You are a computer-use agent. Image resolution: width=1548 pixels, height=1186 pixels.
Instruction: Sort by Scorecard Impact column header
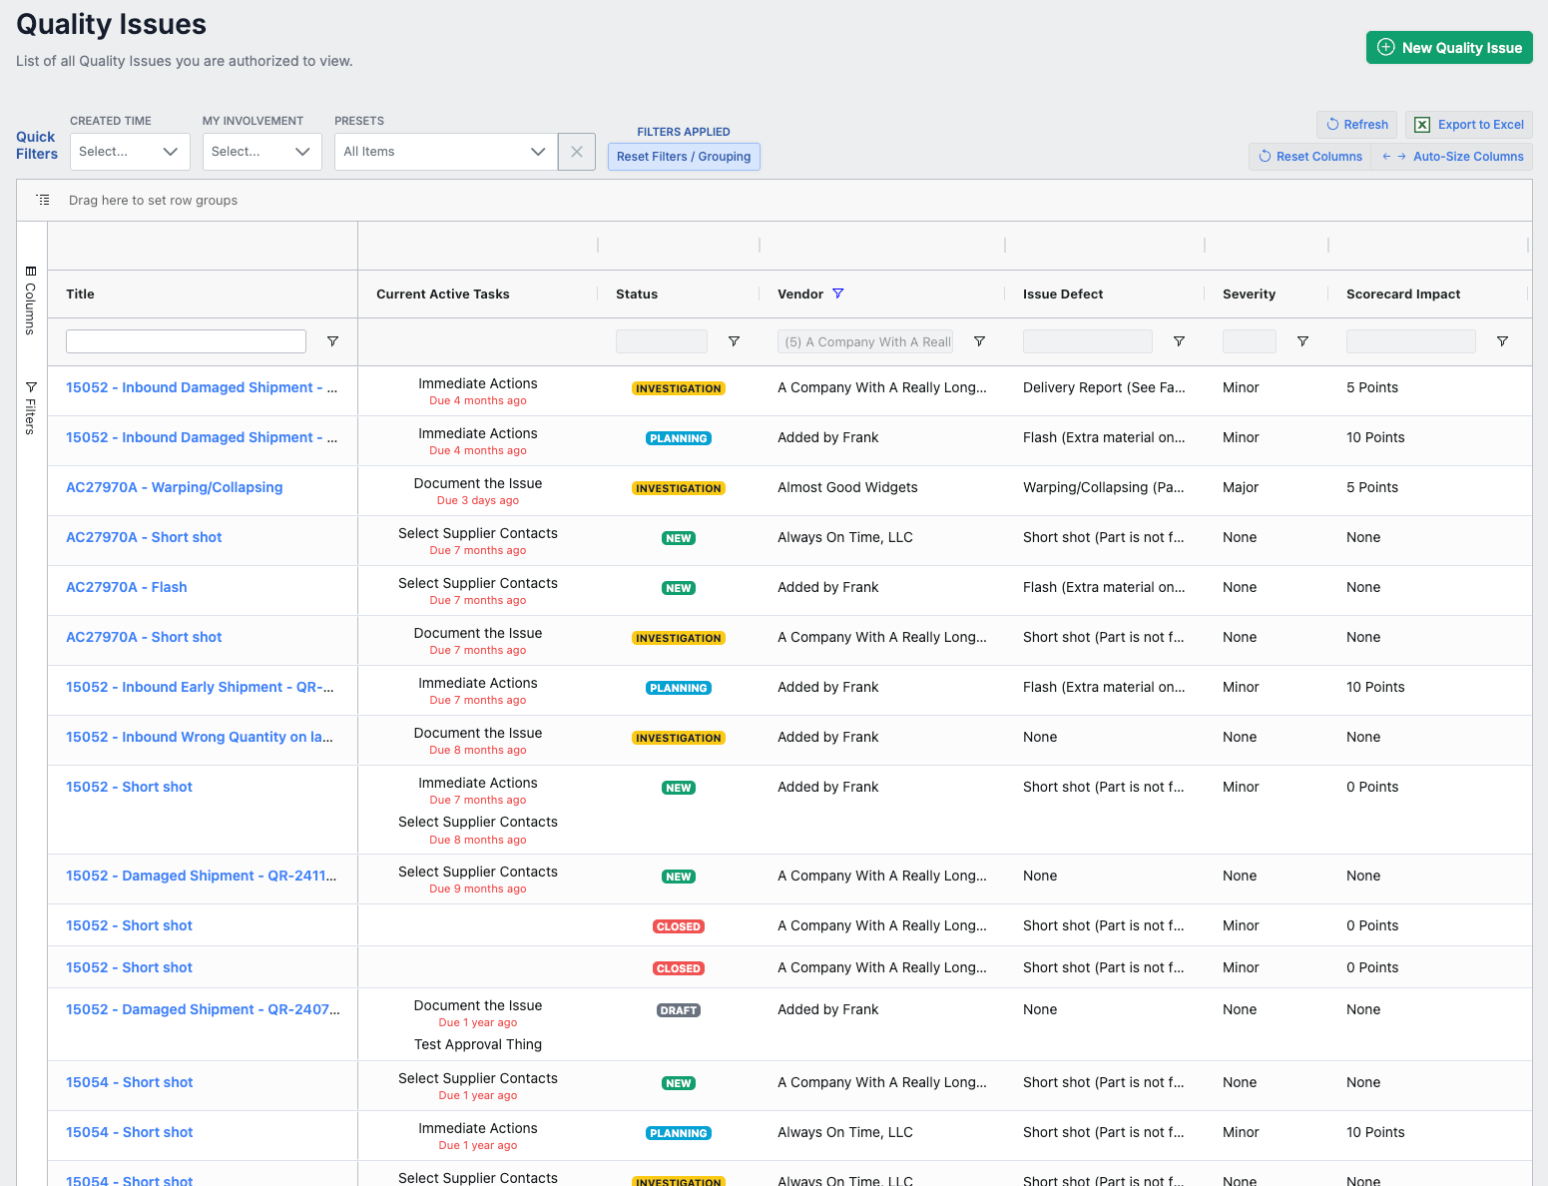[1403, 294]
